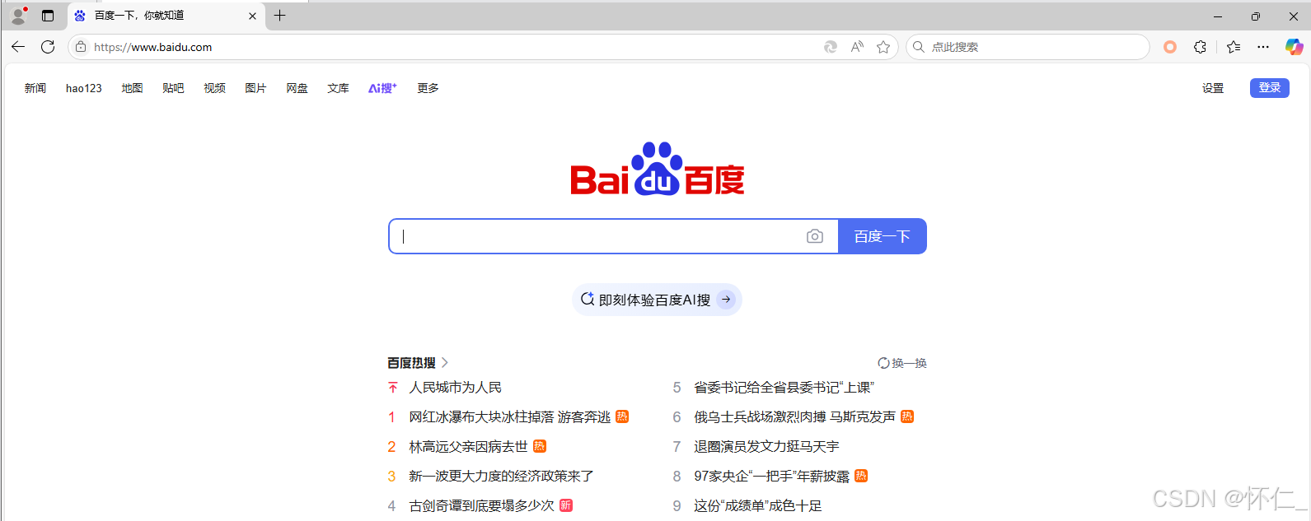Open 贴吧 navigation link
1311x521 pixels.
pyautogui.click(x=174, y=88)
